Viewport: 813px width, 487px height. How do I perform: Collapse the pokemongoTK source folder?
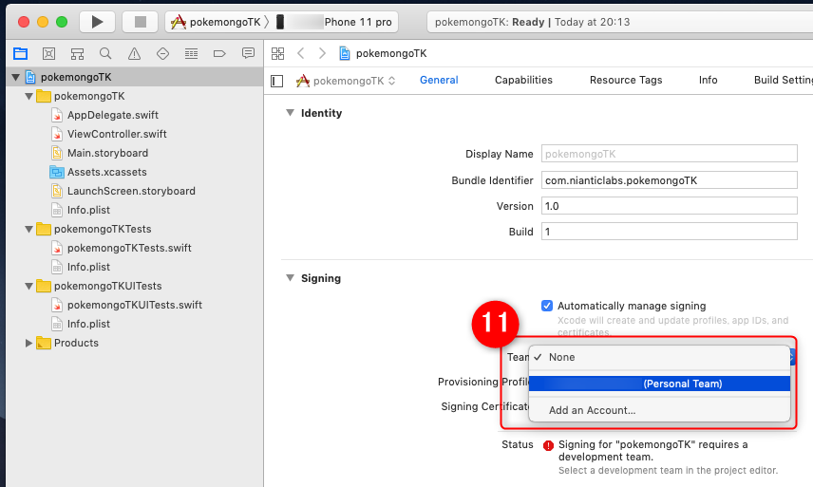(x=28, y=96)
